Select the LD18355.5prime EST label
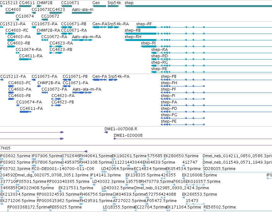 [x=119, y=207]
